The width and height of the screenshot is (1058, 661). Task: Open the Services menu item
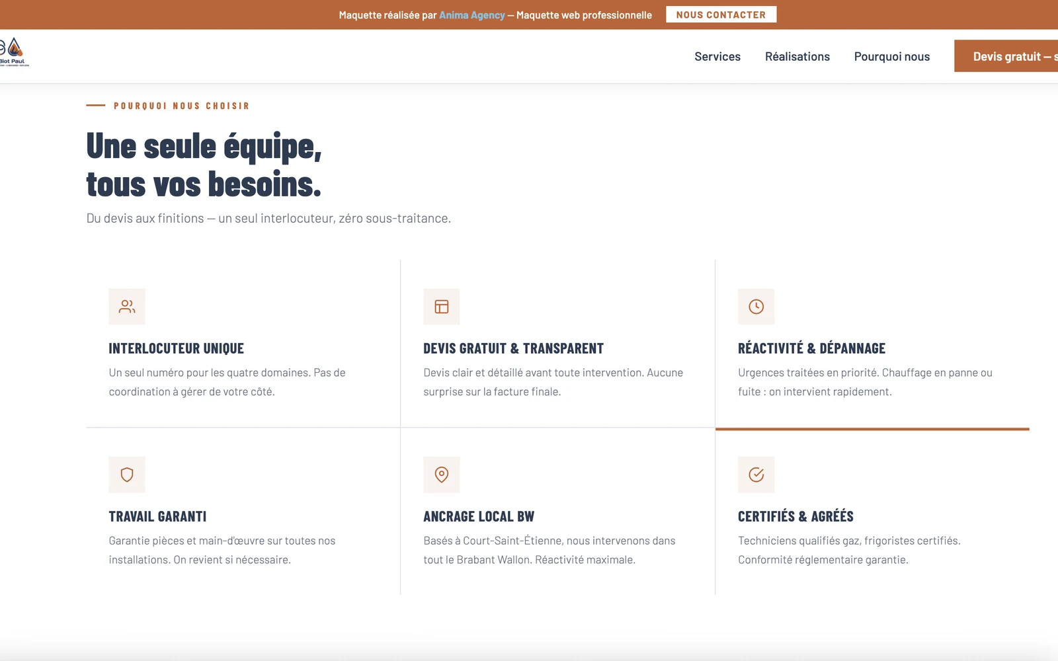click(x=717, y=56)
